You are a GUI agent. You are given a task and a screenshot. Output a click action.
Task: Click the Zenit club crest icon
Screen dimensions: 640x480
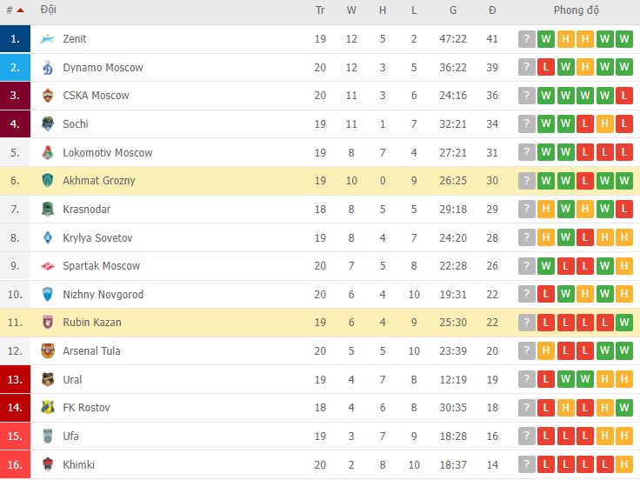coord(47,39)
